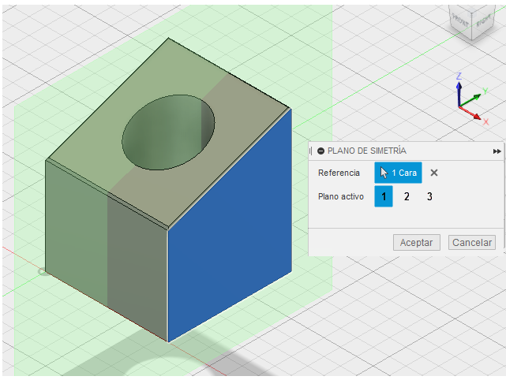Select the blue side face of the box
The height and width of the screenshot is (380, 506).
pyautogui.click(x=230, y=225)
